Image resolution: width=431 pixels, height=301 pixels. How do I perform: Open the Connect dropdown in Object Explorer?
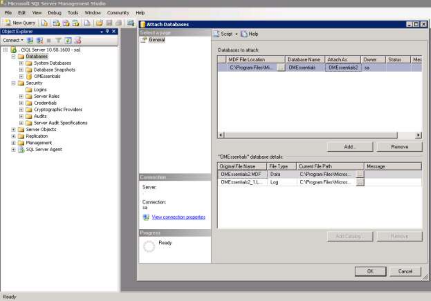[13, 40]
